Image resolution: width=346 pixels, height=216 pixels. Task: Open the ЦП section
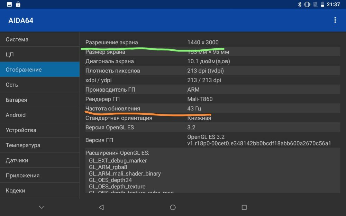point(40,54)
